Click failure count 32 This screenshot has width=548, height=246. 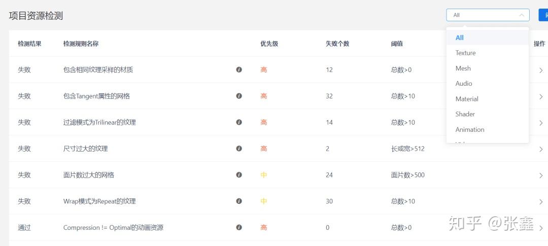(329, 96)
